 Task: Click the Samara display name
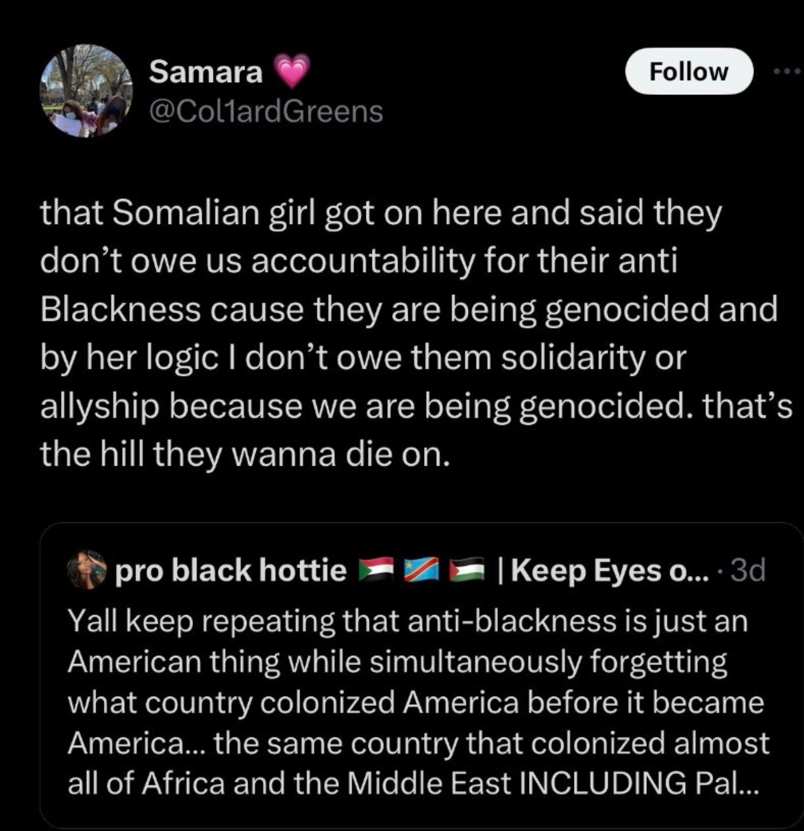click(x=206, y=72)
